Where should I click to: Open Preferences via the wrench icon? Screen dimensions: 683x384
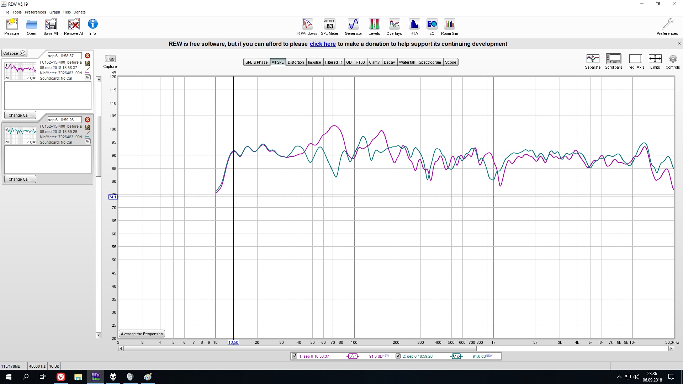[667, 27]
